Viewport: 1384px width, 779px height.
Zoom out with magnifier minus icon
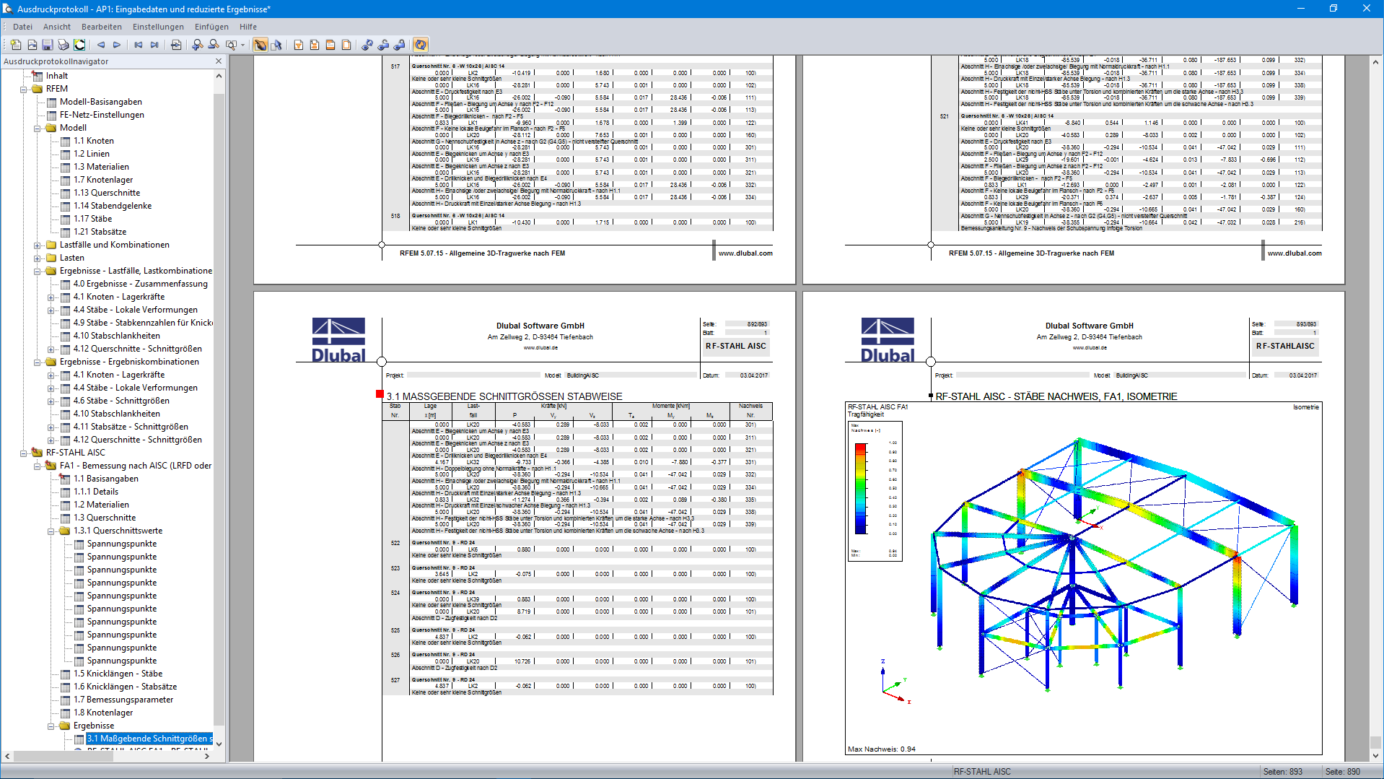(214, 45)
